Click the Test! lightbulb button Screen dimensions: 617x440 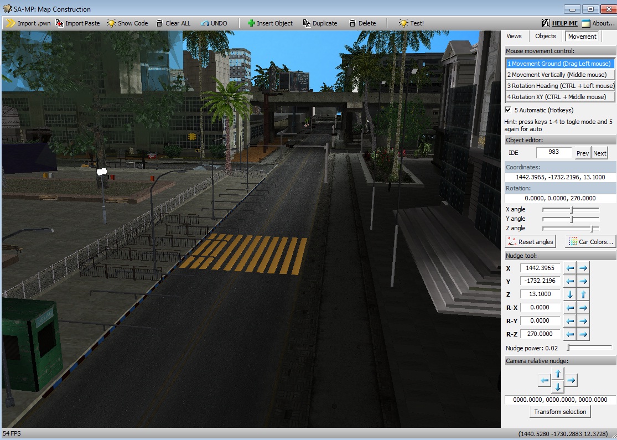tap(411, 23)
